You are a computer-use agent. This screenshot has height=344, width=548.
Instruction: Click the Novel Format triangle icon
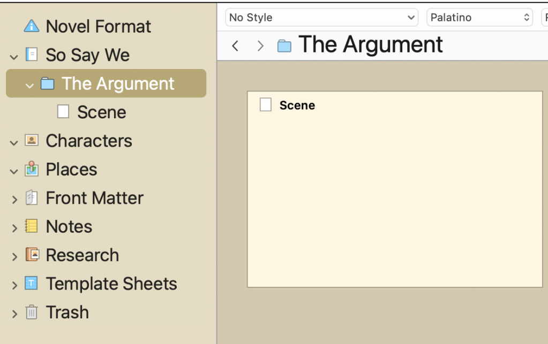tap(32, 26)
